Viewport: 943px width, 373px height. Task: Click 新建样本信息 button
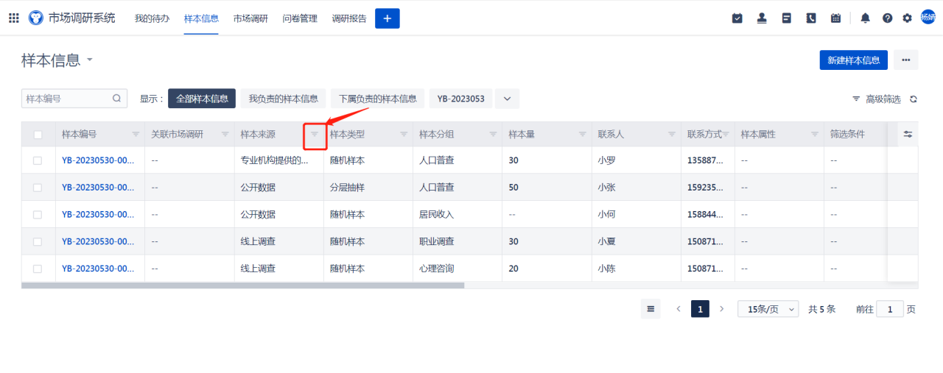point(854,60)
